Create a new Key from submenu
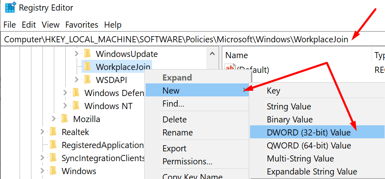The image size is (385, 179). 317,91
